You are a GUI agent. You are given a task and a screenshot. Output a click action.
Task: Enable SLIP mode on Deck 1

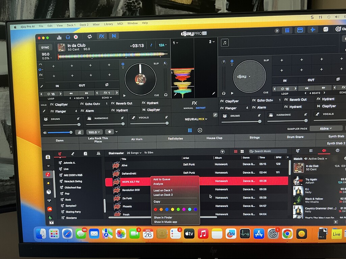[x=156, y=63]
